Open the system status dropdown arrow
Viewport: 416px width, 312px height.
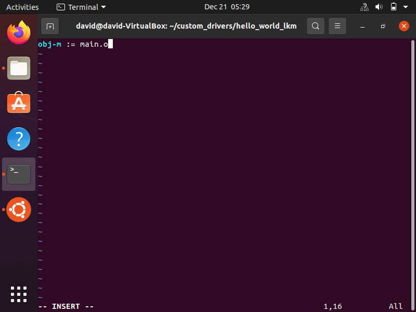click(406, 7)
